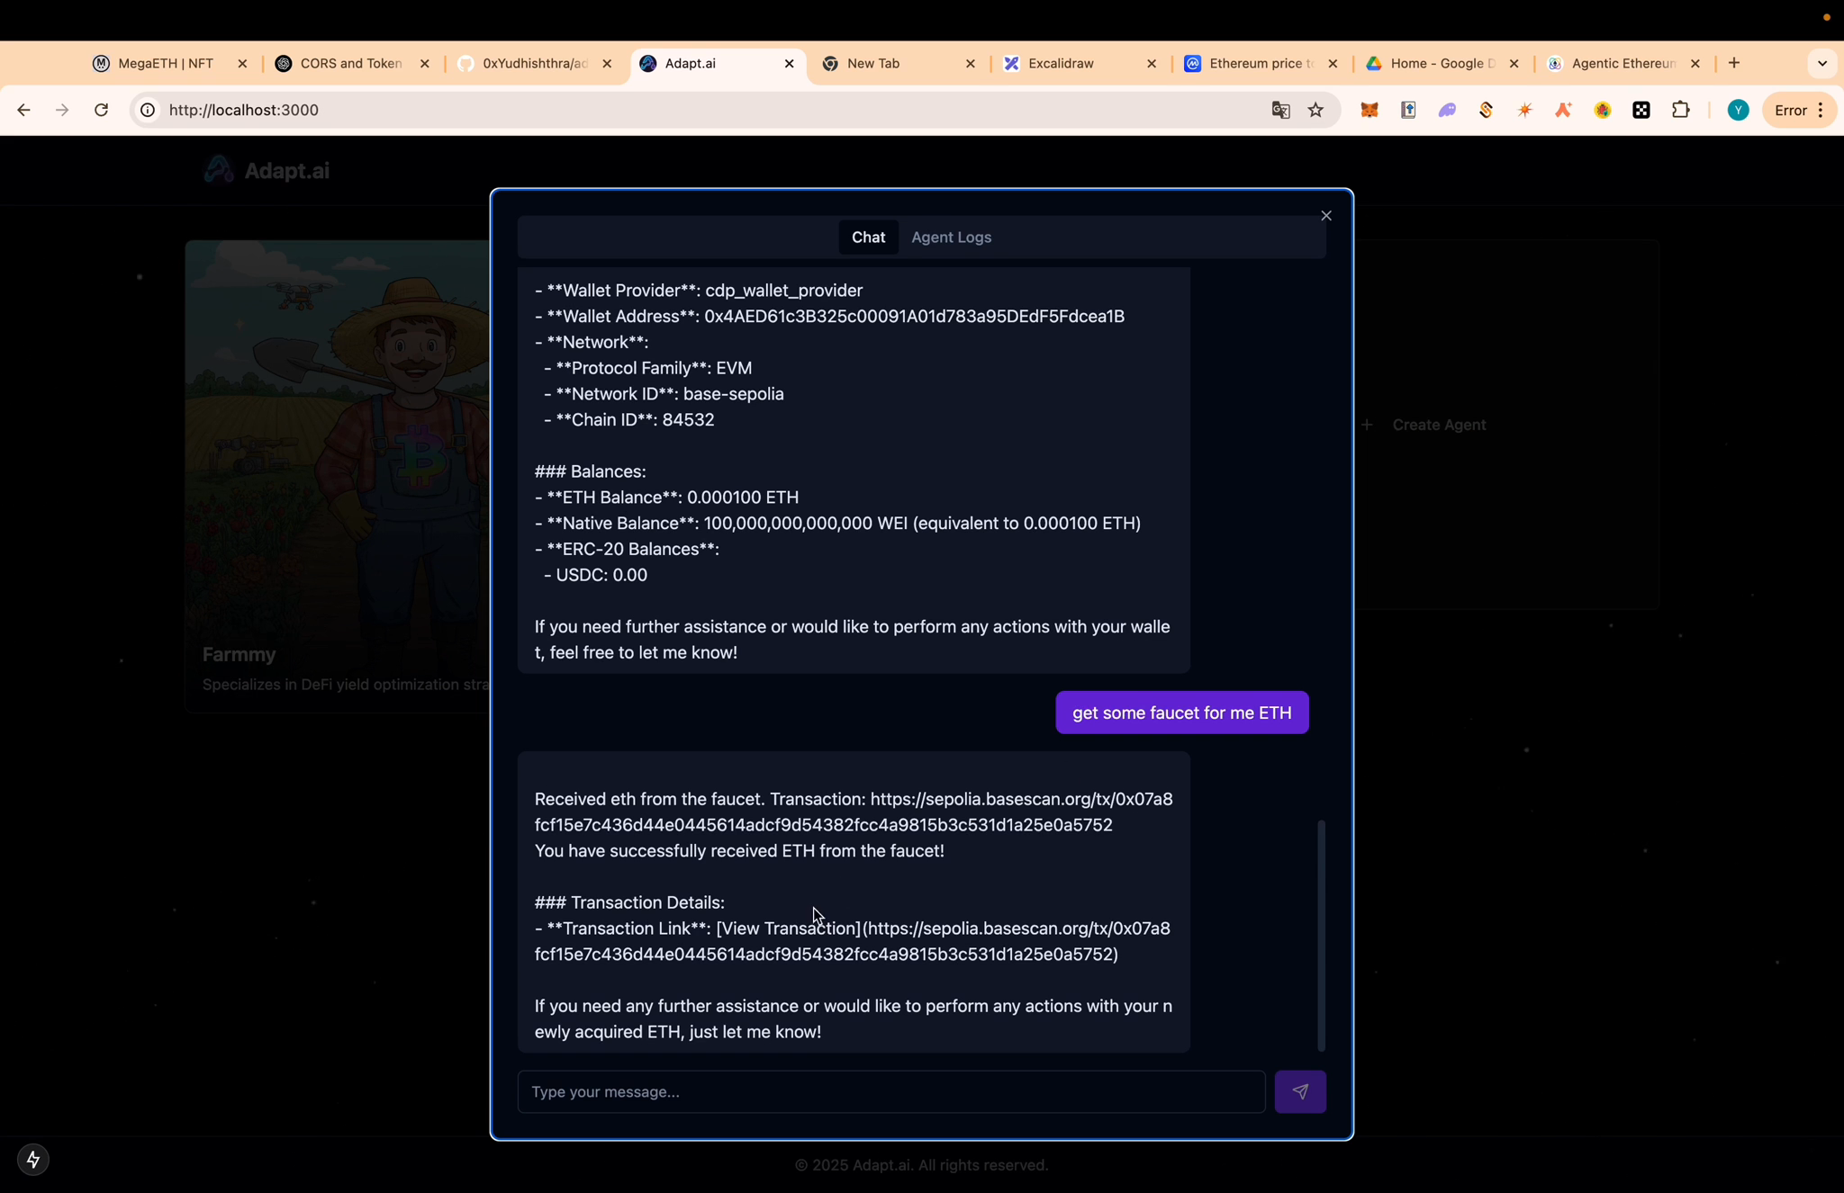Switch to Agentic Ethereum tab
Screen dimensions: 1844x1193
coord(1623,63)
